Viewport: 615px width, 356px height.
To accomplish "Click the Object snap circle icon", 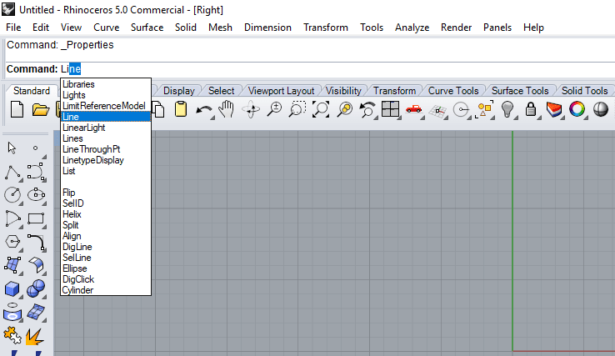I will tap(461, 109).
